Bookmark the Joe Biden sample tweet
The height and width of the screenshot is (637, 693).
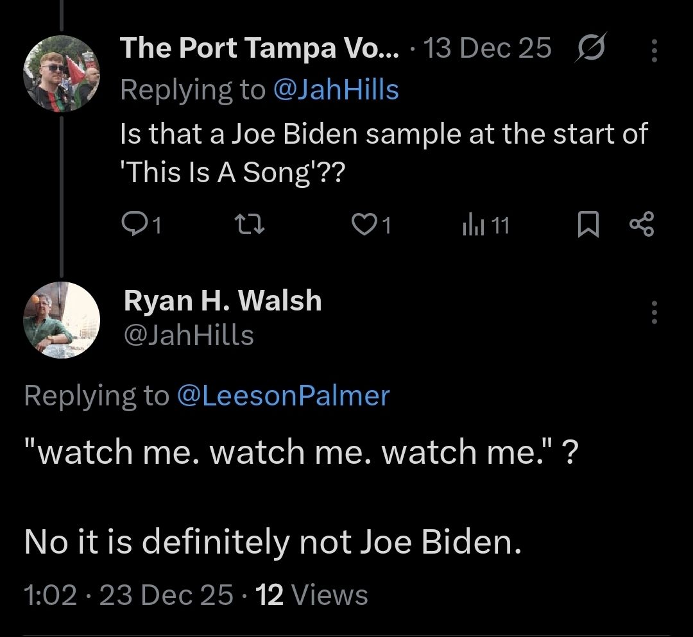click(x=586, y=225)
